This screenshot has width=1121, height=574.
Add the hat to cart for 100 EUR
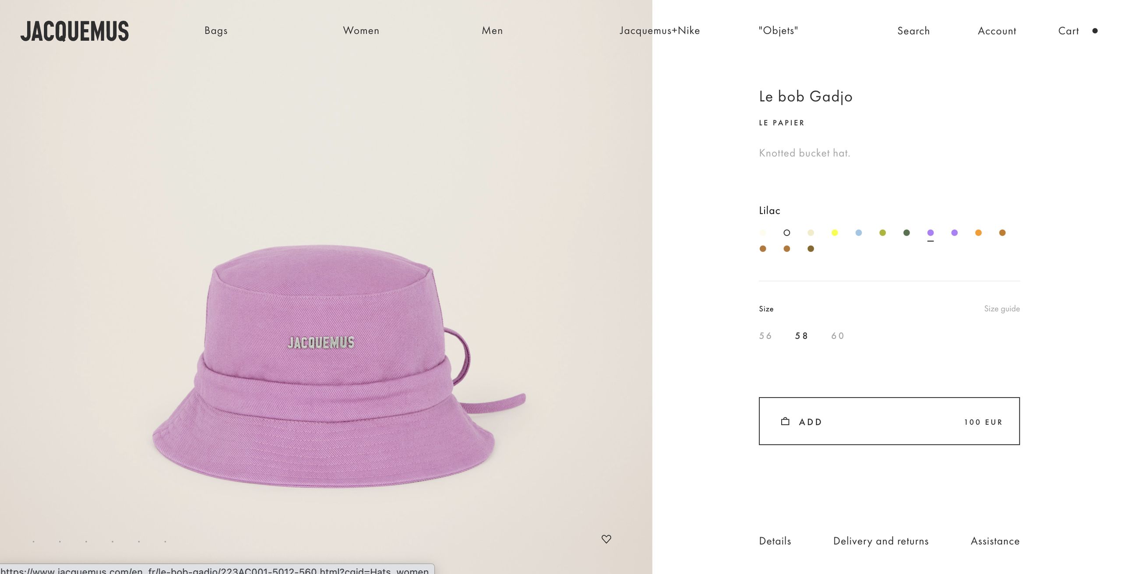click(x=889, y=421)
